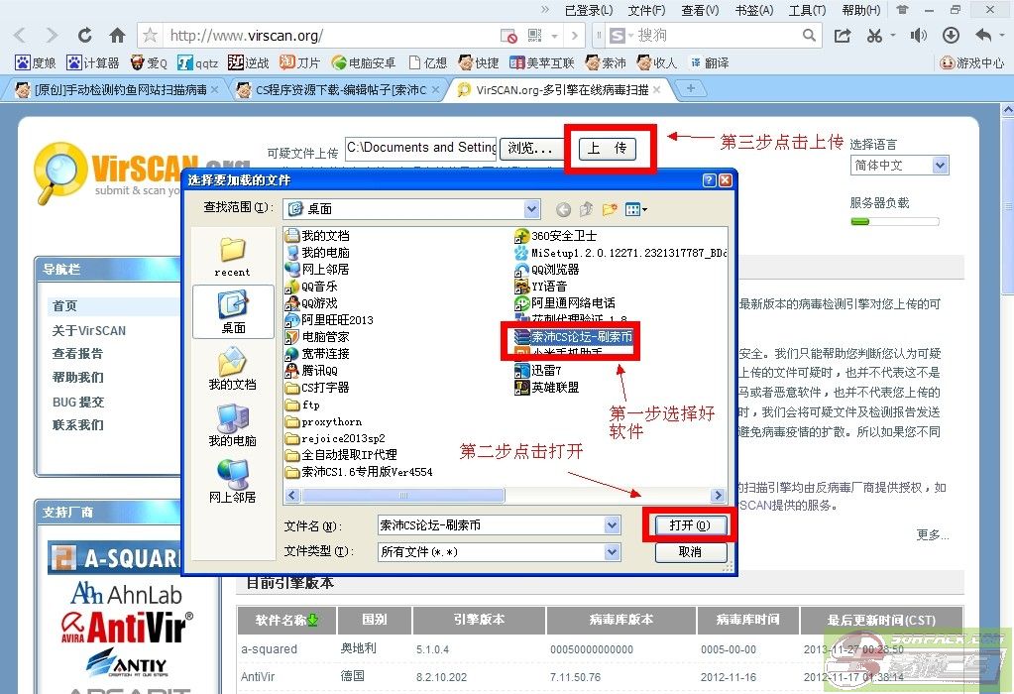Expand the 查找范围 location dropdown

click(x=532, y=209)
